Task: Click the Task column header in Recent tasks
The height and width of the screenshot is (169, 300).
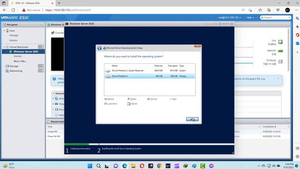Action: (50, 127)
